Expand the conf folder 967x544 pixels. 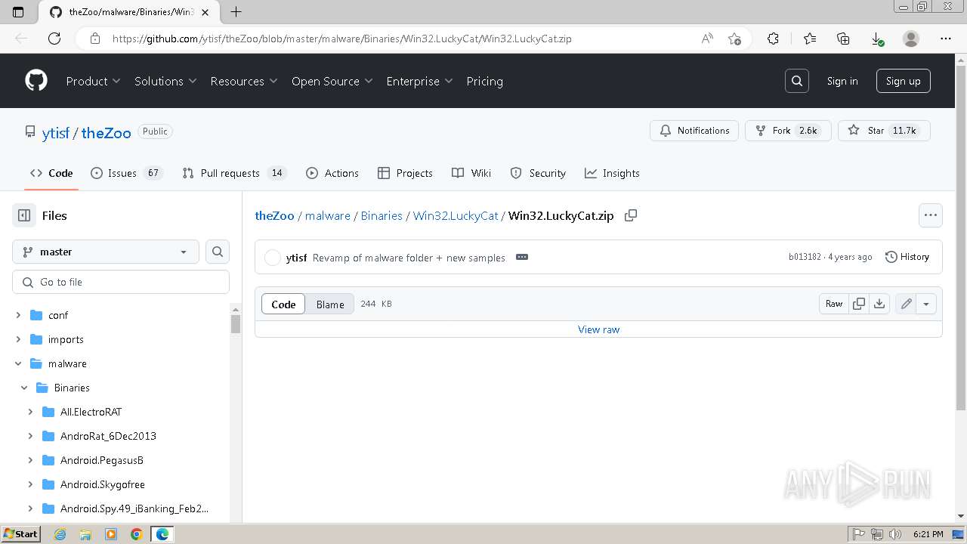(18, 315)
